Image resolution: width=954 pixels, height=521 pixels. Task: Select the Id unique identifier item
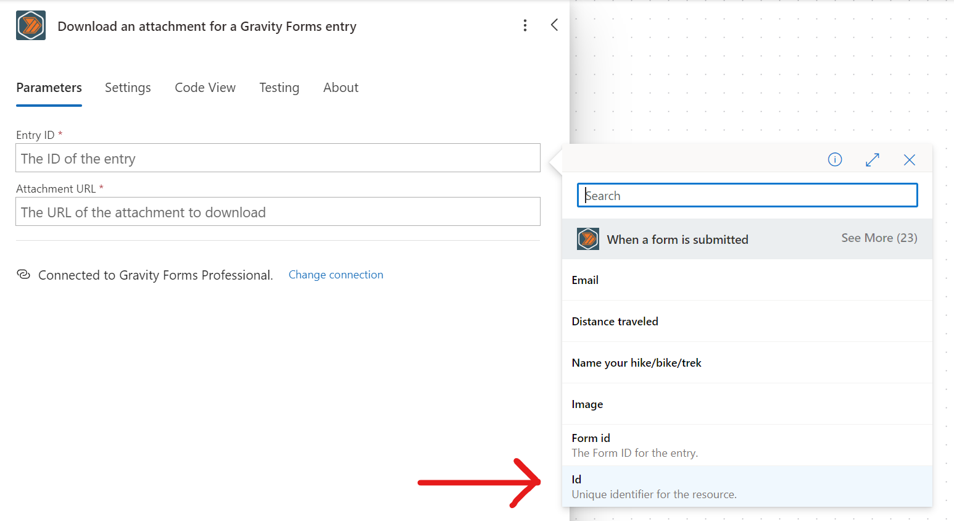[x=747, y=486]
